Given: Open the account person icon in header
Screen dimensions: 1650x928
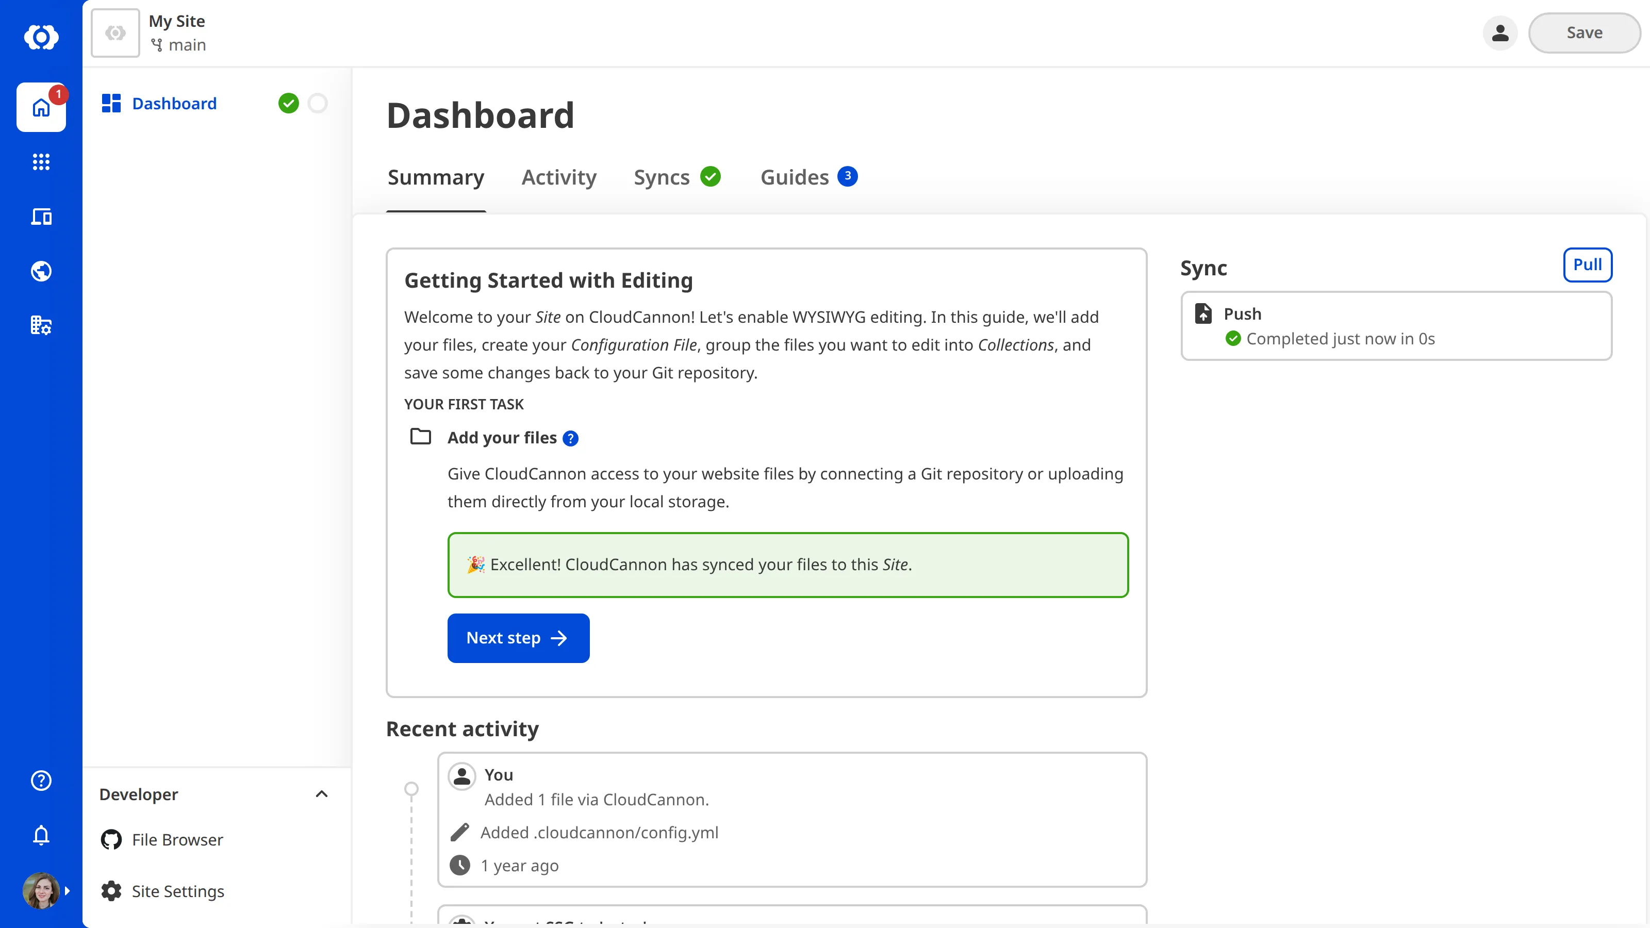Looking at the screenshot, I should [x=1500, y=32].
